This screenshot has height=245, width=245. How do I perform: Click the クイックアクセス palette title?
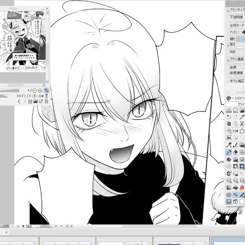[x=241, y=93]
